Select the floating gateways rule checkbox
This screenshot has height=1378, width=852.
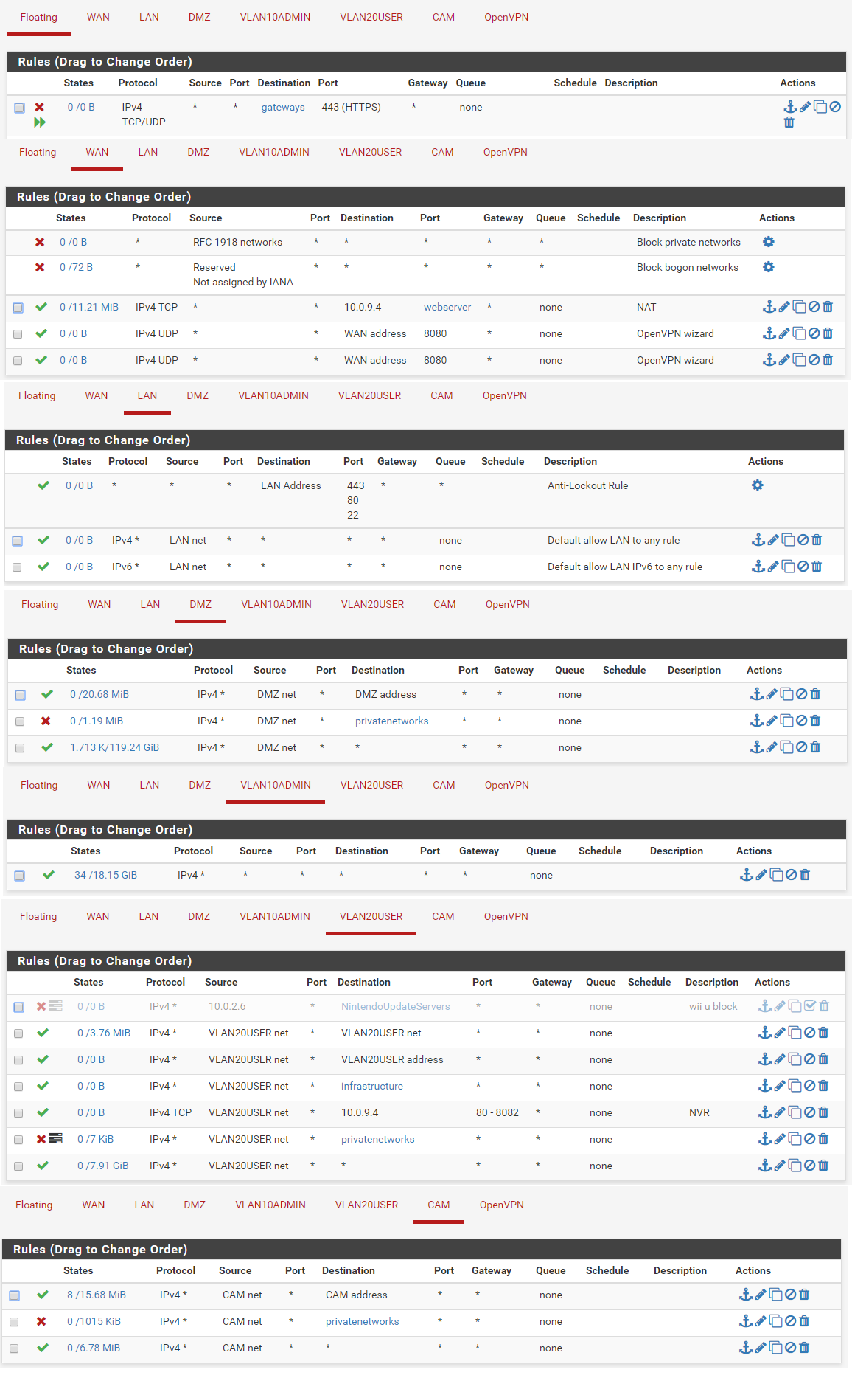pos(19,108)
